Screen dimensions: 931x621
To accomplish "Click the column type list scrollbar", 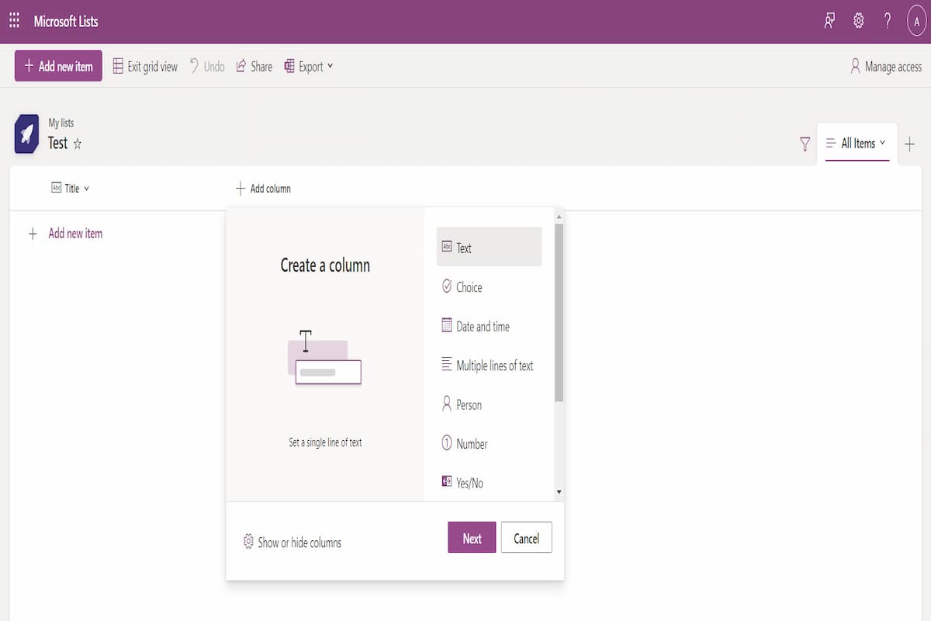I will click(x=559, y=312).
